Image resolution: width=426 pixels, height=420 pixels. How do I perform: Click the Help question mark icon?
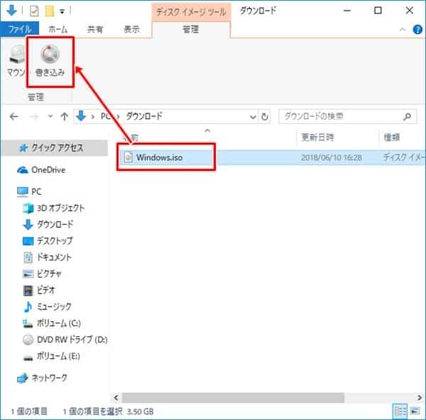click(417, 30)
